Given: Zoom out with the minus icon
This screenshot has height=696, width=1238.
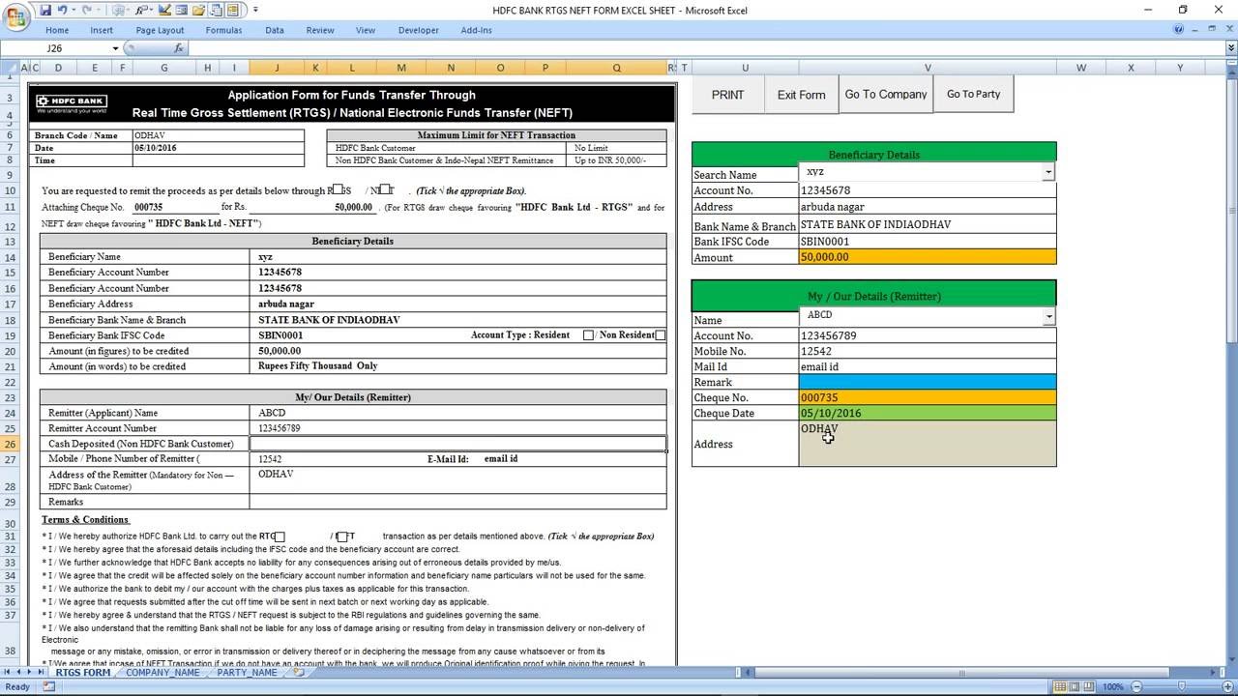Looking at the screenshot, I should click(1135, 687).
